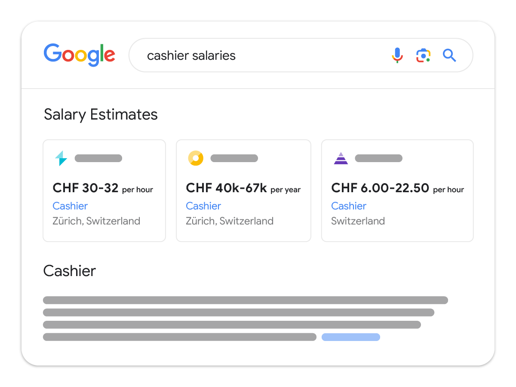Click the blue highlighted link below the description
Image resolution: width=516 pixels, height=387 pixels.
(x=351, y=337)
